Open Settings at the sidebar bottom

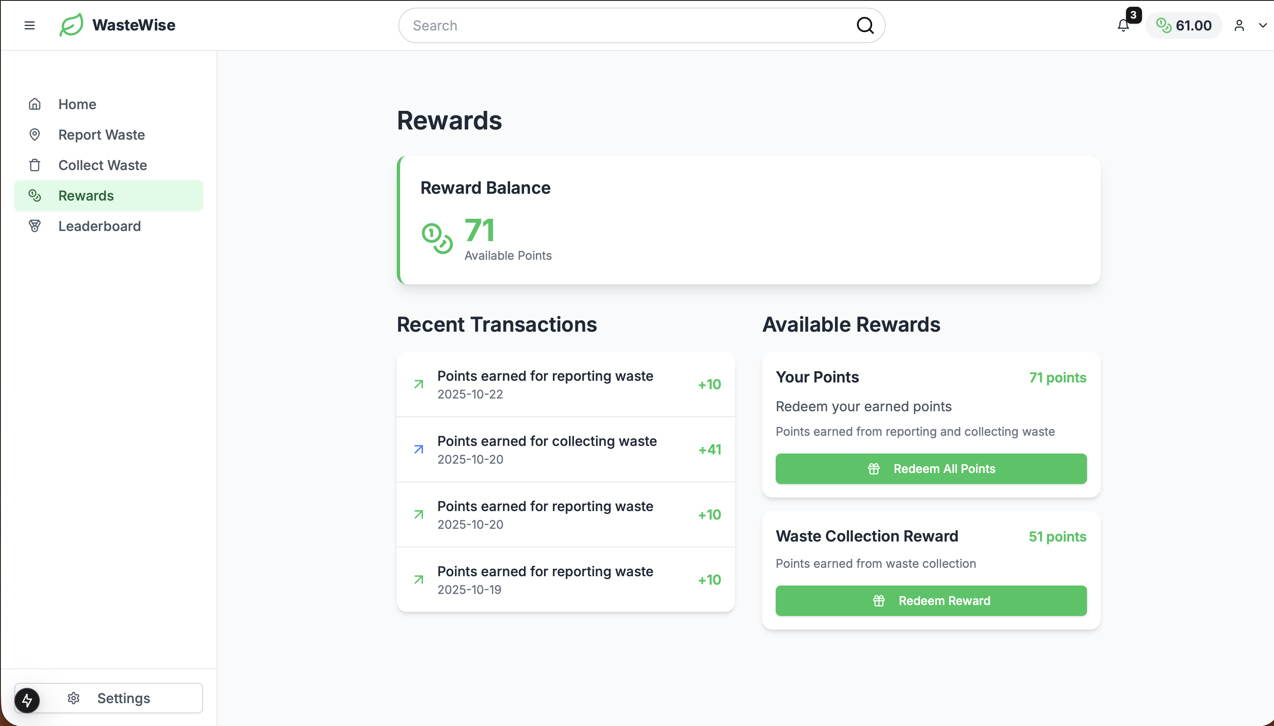point(123,698)
